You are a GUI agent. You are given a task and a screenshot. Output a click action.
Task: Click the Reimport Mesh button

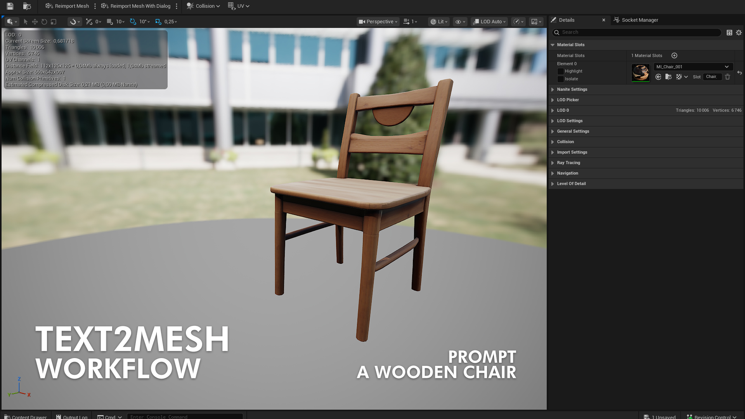67,6
